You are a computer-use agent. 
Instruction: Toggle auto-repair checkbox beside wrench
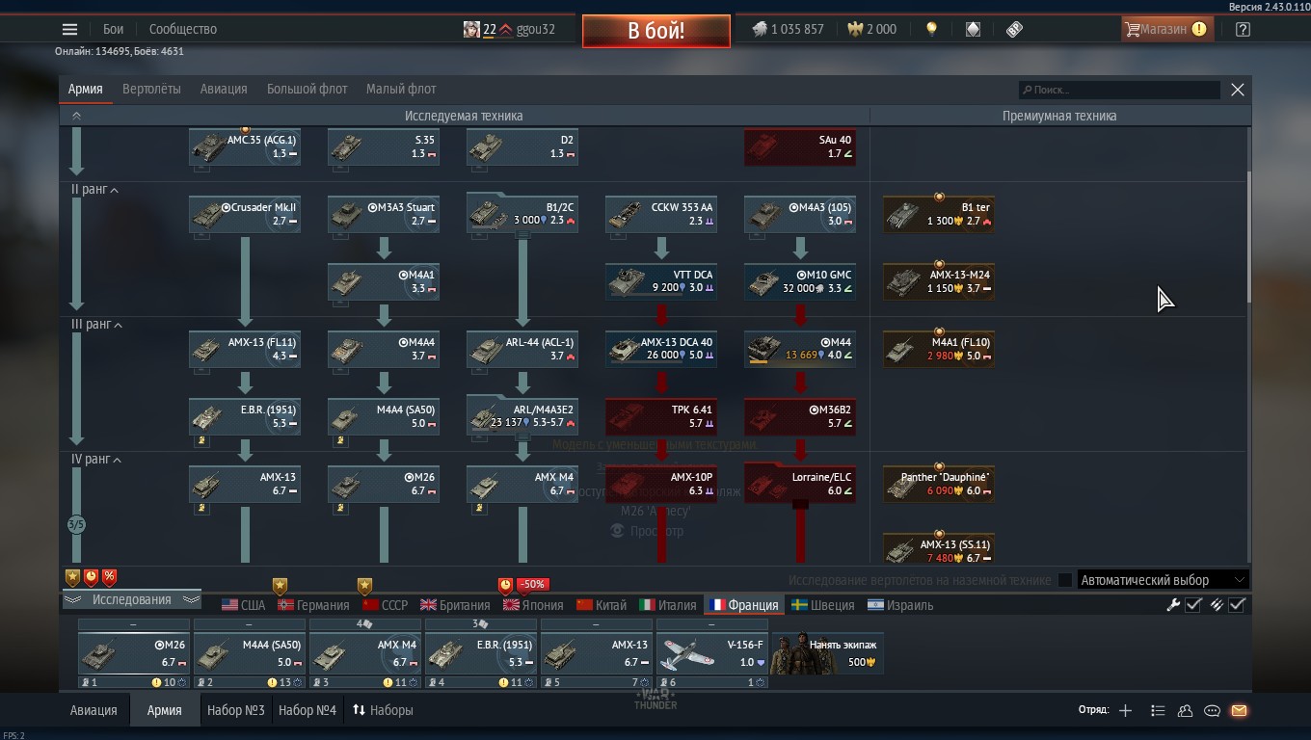(1193, 605)
